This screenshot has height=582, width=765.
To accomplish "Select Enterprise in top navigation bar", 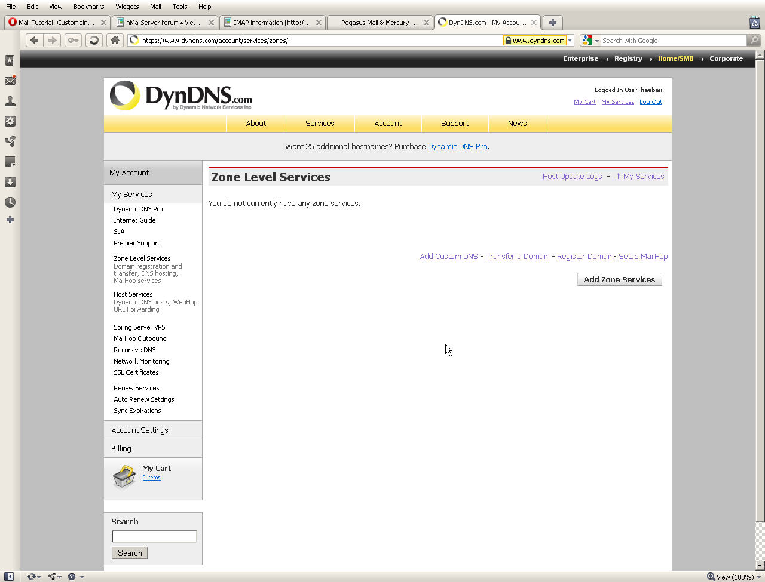I will [x=581, y=58].
